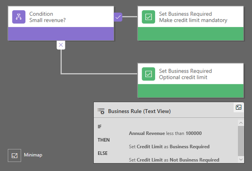Click the green icon on Optional credit limit

148,74
